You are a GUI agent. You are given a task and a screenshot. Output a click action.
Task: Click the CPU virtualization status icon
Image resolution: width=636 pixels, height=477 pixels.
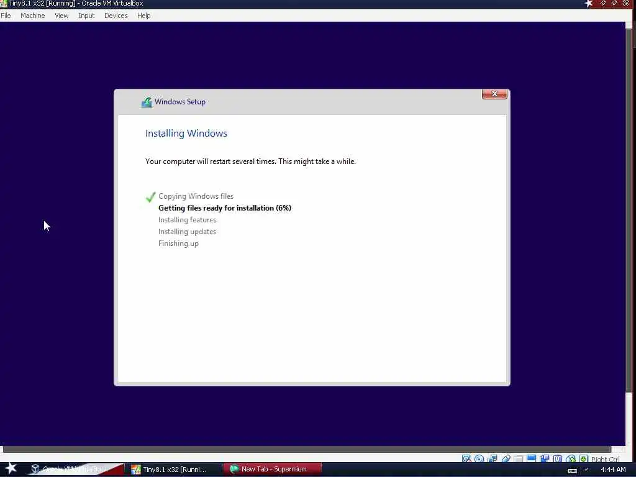coord(558,458)
